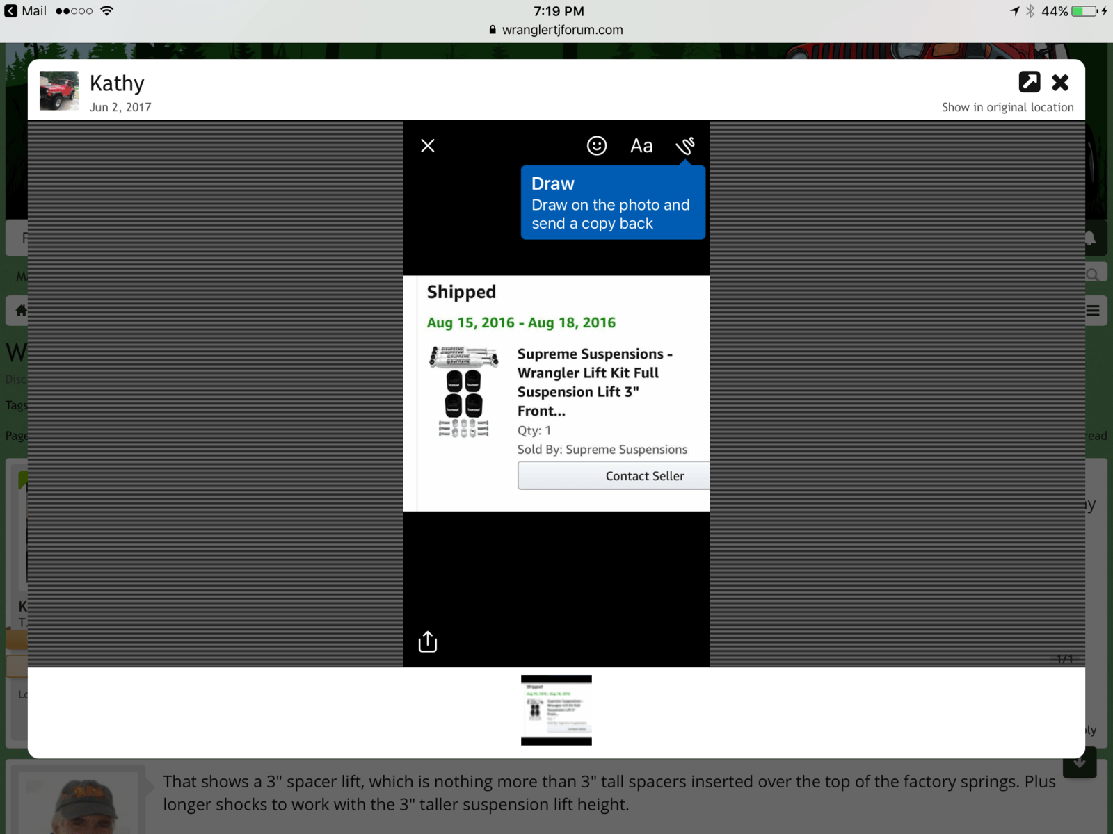Click the forum search magnifier icon
Screen dimensions: 1113x834
(x=1093, y=275)
